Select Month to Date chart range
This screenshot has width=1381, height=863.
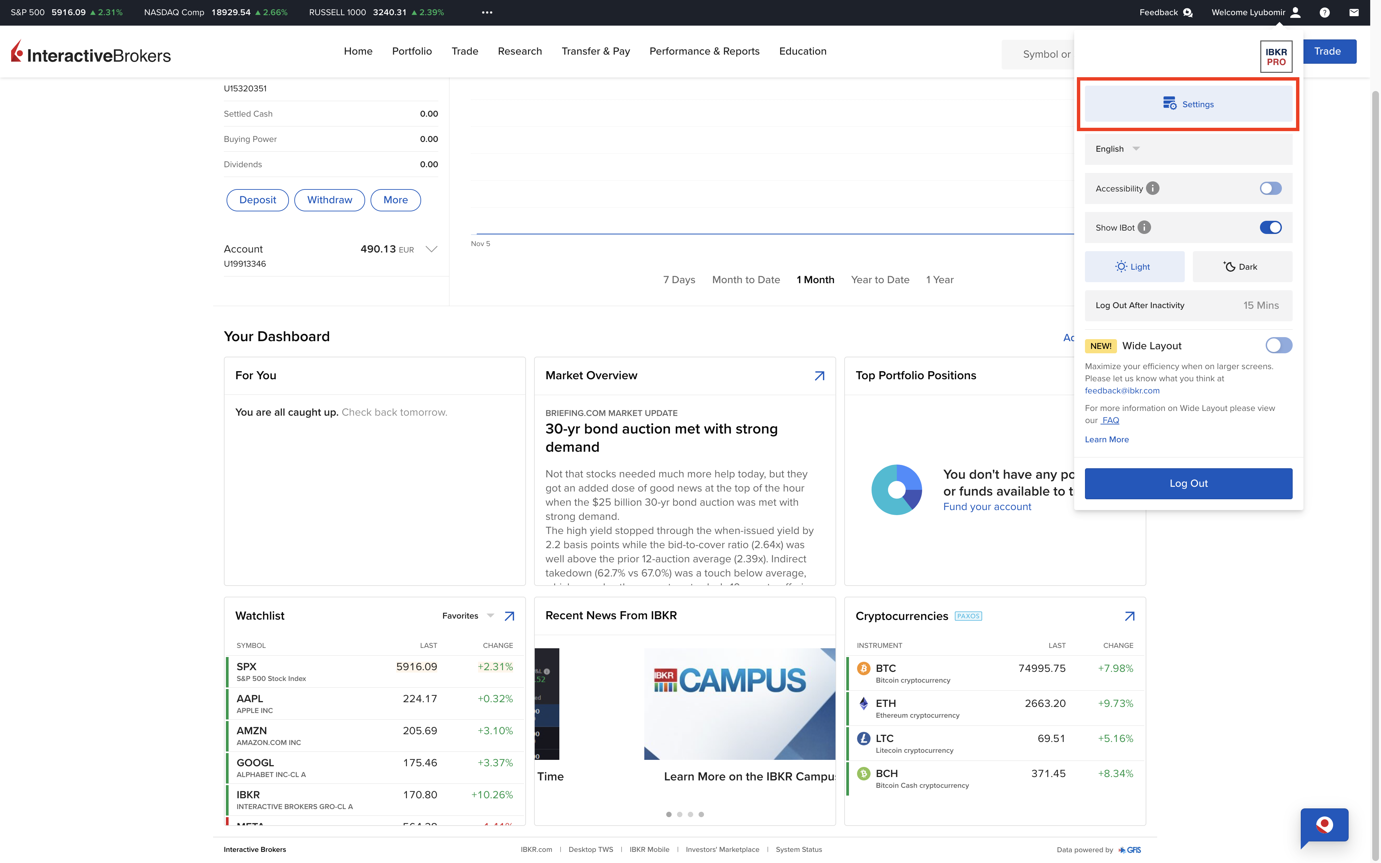(x=745, y=280)
